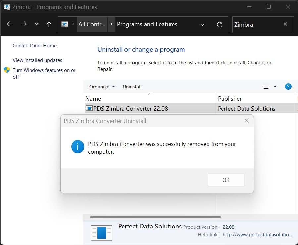Open help with the blue question mark
Image resolution: width=298 pixels, height=245 pixels.
click(288, 87)
